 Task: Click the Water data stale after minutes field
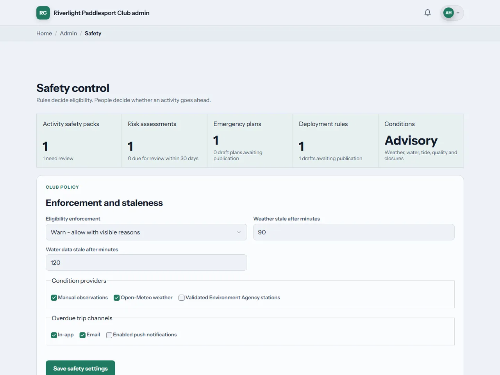(146, 262)
